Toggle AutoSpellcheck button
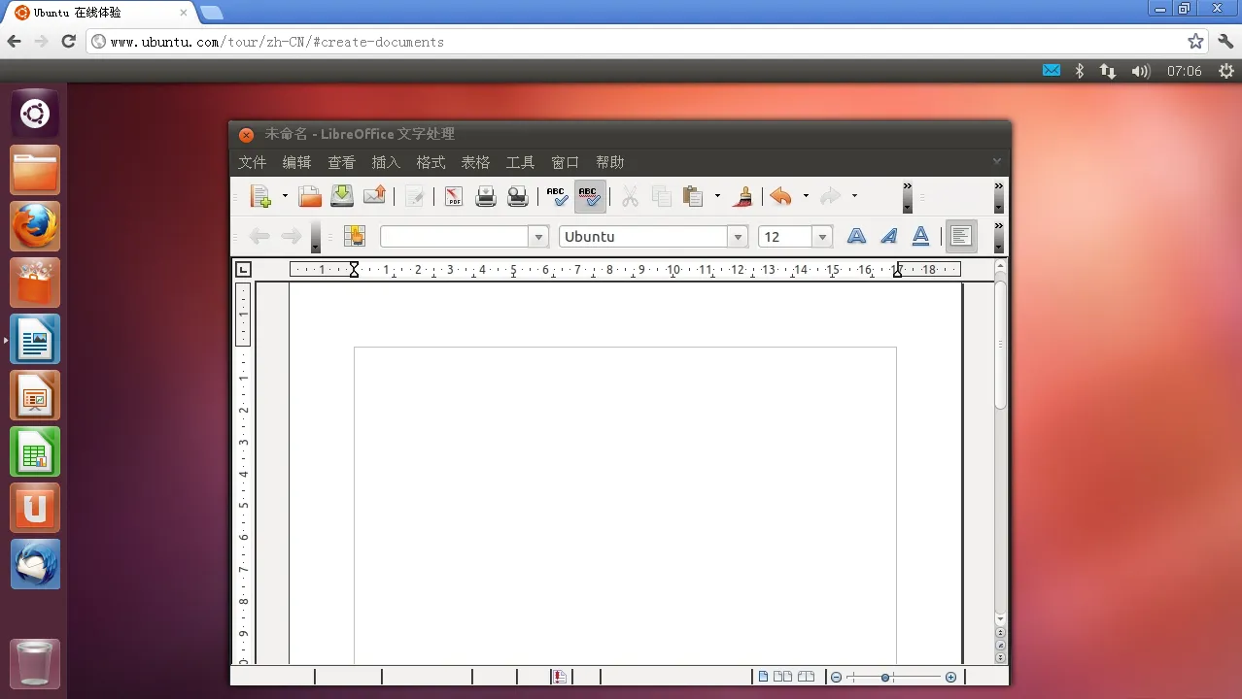1242x699 pixels. [x=589, y=197]
